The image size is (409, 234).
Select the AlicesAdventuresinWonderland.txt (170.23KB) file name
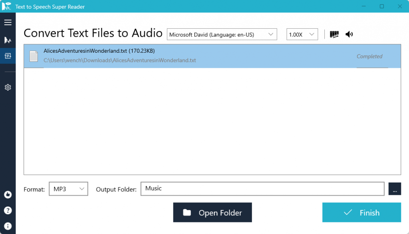tap(99, 51)
